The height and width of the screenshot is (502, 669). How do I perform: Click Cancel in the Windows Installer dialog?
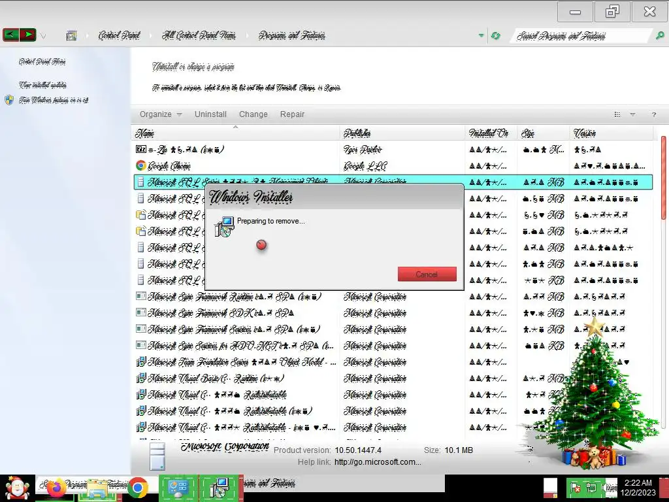[427, 274]
